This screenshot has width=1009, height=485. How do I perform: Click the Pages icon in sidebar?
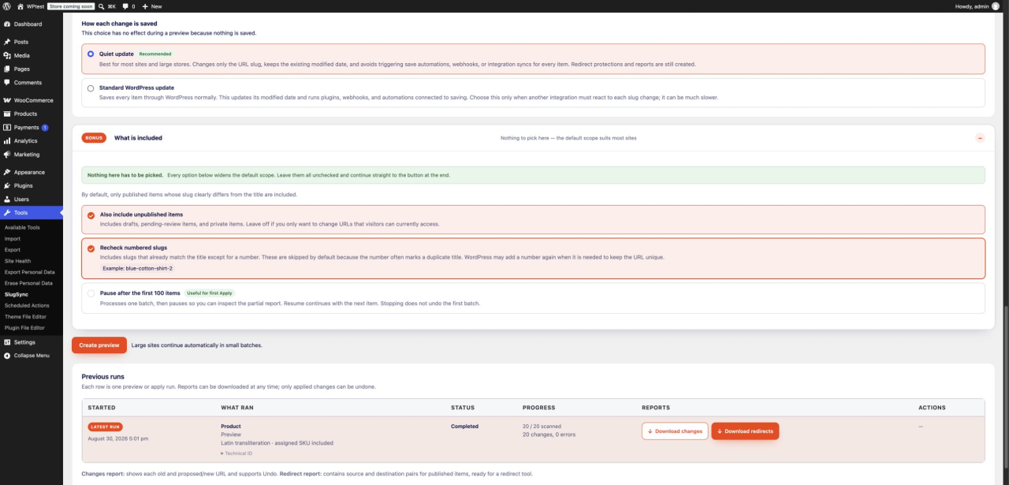click(7, 69)
